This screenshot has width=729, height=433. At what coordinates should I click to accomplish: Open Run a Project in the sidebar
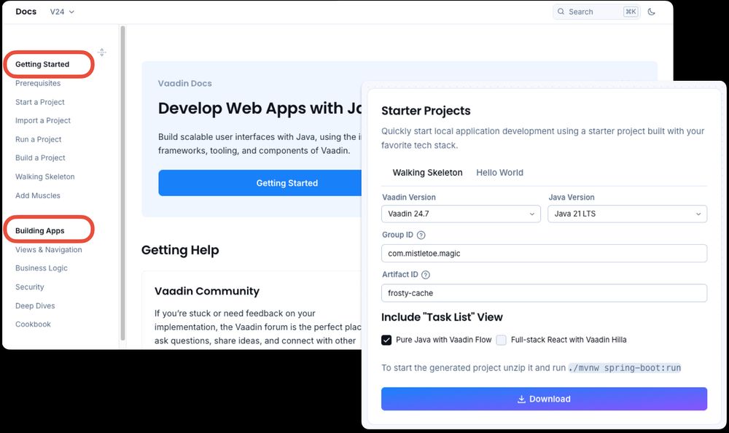pos(38,139)
